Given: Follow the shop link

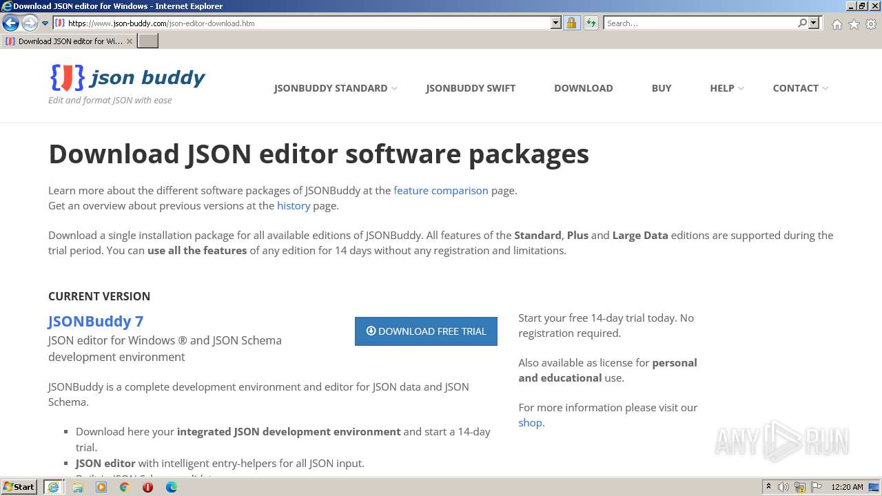Looking at the screenshot, I should point(530,423).
